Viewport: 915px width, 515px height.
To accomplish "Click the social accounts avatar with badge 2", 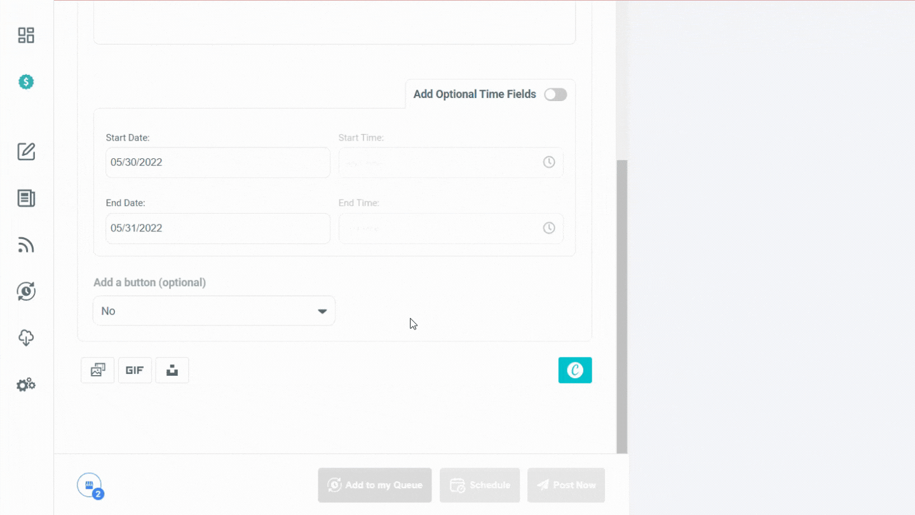I will tap(89, 484).
